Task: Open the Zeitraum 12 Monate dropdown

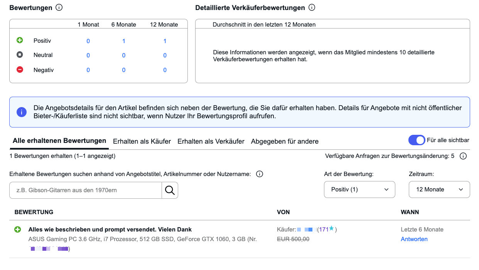Action: [x=439, y=190]
